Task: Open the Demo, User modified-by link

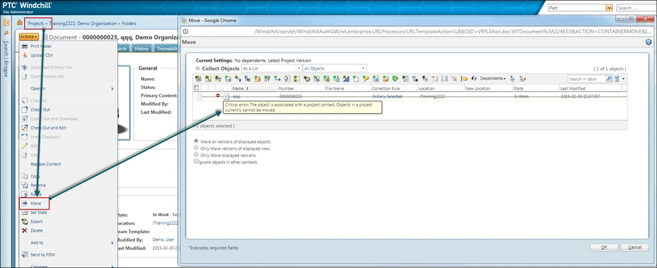Action: coord(163,240)
